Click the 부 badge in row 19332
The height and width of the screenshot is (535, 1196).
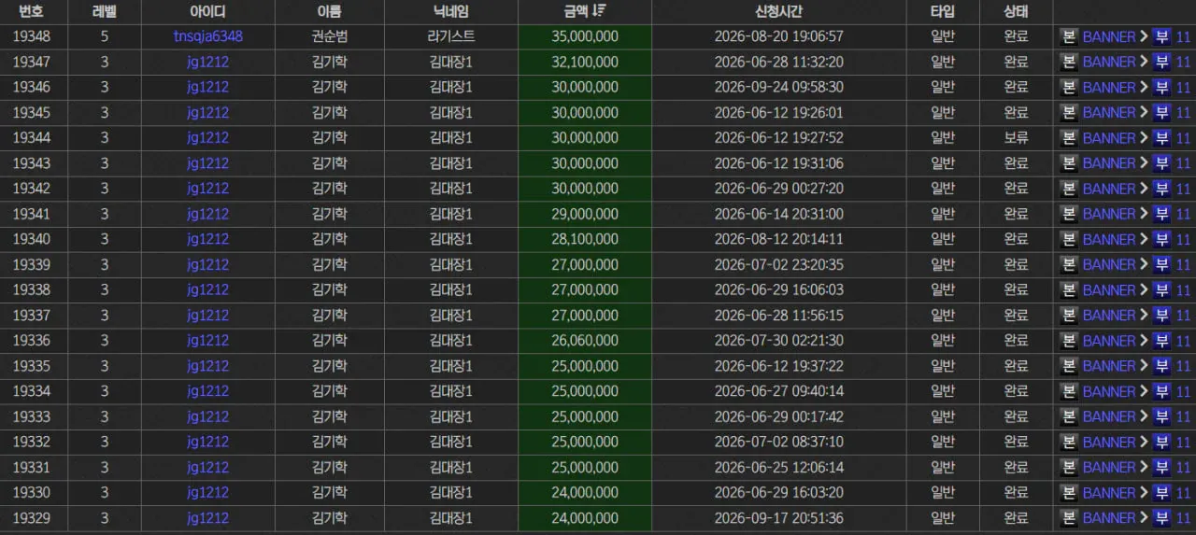(1161, 442)
